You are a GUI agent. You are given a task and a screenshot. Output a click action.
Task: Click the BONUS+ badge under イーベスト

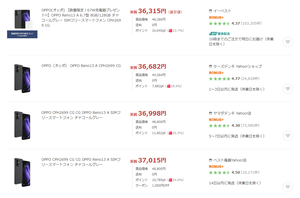click(x=216, y=17)
